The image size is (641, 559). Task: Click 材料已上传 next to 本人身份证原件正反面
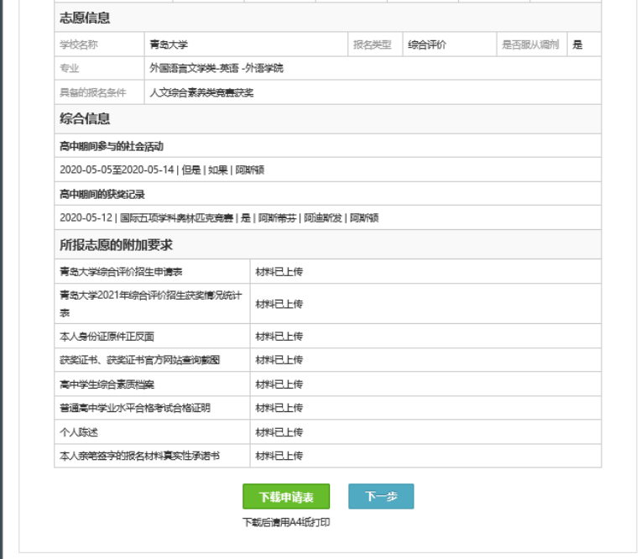[279, 337]
